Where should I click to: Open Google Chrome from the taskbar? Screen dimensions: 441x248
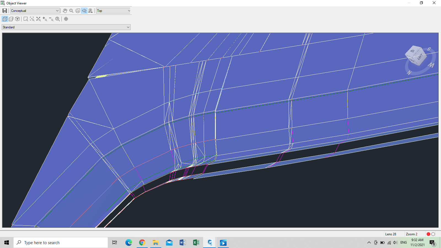[x=142, y=242]
